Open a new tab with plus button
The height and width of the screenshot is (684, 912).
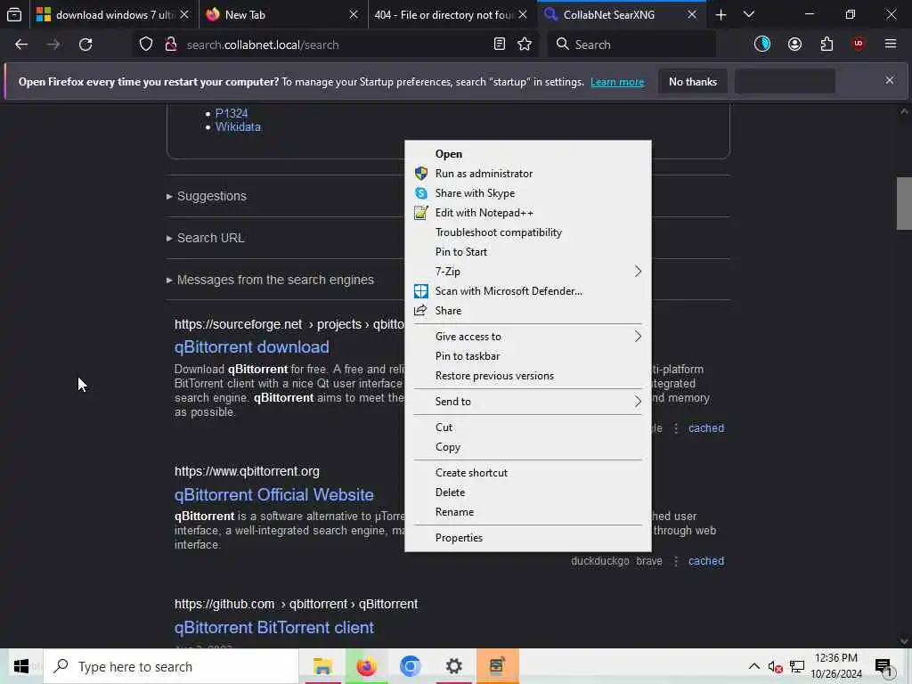721,15
